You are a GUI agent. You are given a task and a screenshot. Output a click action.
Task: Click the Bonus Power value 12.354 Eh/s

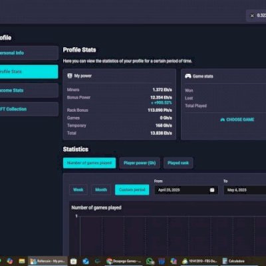click(x=161, y=97)
